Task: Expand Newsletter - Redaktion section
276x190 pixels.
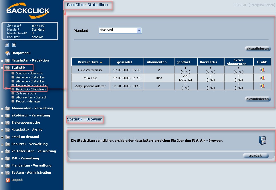Action: (x=2, y=61)
